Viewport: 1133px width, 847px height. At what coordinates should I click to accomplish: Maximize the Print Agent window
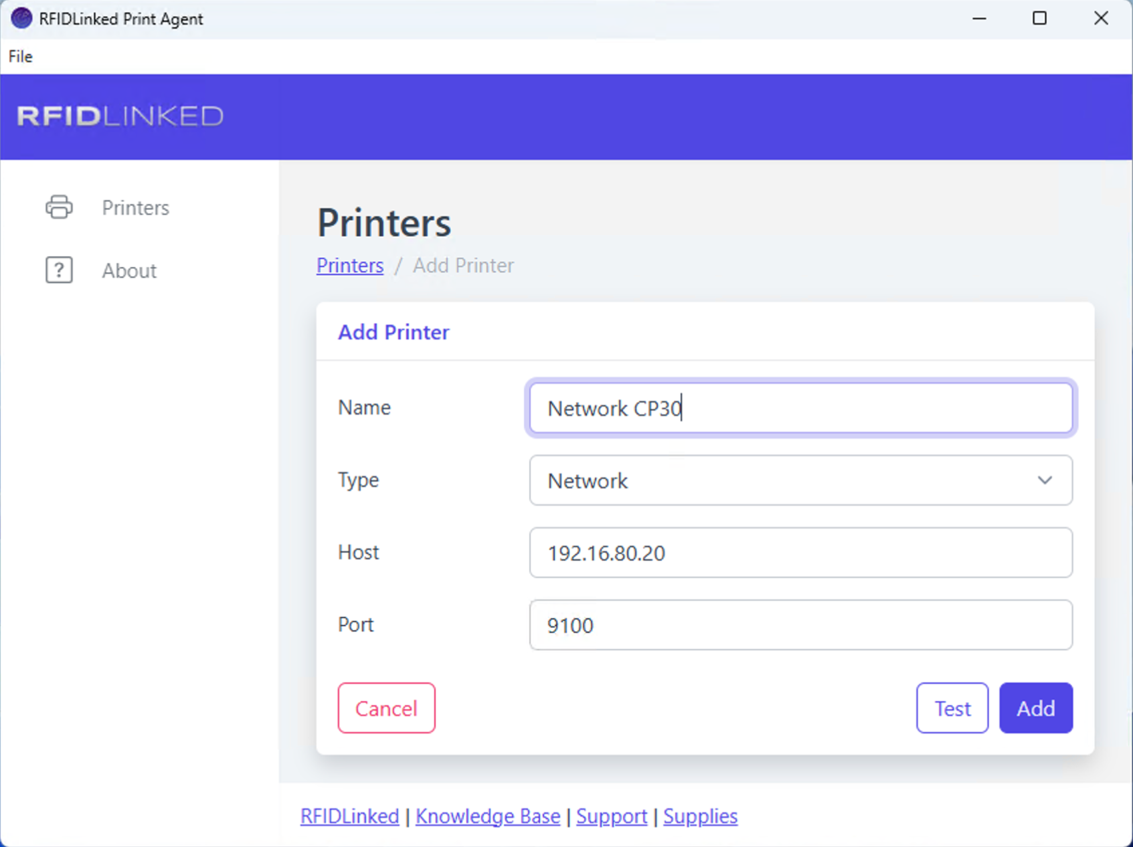pyautogui.click(x=1039, y=18)
